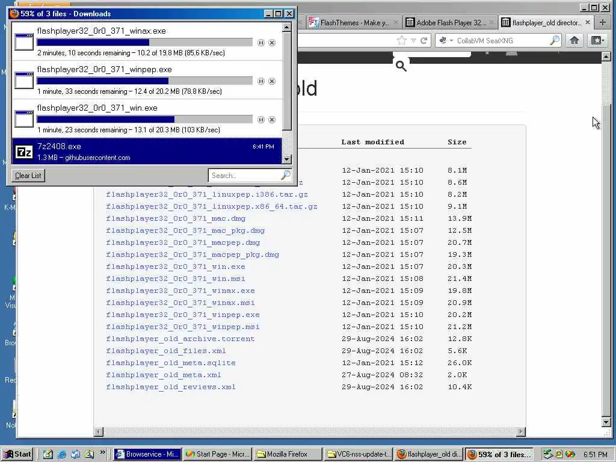Click the magnifier in Downloads search box
Screen dimensions: 616x462
coord(286,175)
